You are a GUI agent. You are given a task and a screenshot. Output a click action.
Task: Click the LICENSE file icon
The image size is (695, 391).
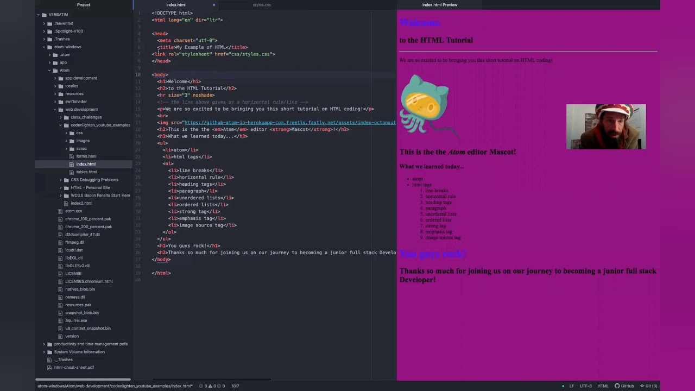click(60, 274)
